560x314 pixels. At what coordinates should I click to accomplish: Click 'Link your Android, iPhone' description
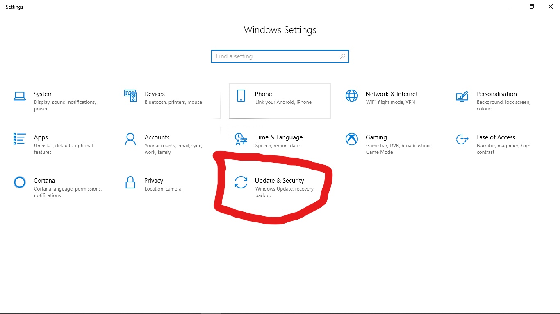(x=283, y=102)
